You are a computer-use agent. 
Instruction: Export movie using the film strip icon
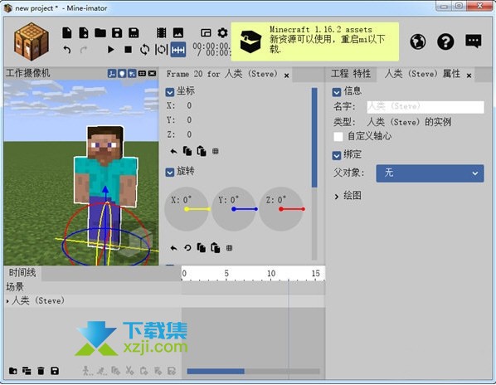[x=162, y=32]
